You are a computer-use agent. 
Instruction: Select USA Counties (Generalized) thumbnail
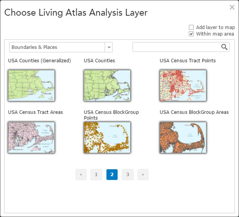pyautogui.click(x=31, y=85)
